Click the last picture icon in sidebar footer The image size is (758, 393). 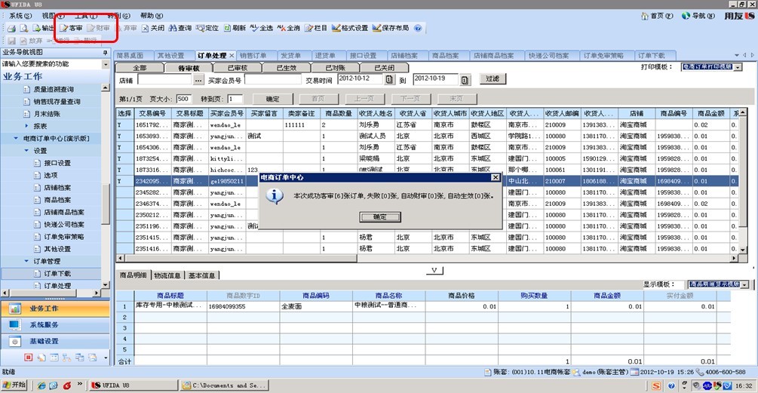coord(92,358)
